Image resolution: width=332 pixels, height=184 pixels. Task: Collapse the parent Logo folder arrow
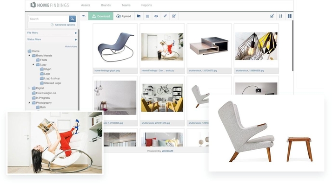pos(33,64)
